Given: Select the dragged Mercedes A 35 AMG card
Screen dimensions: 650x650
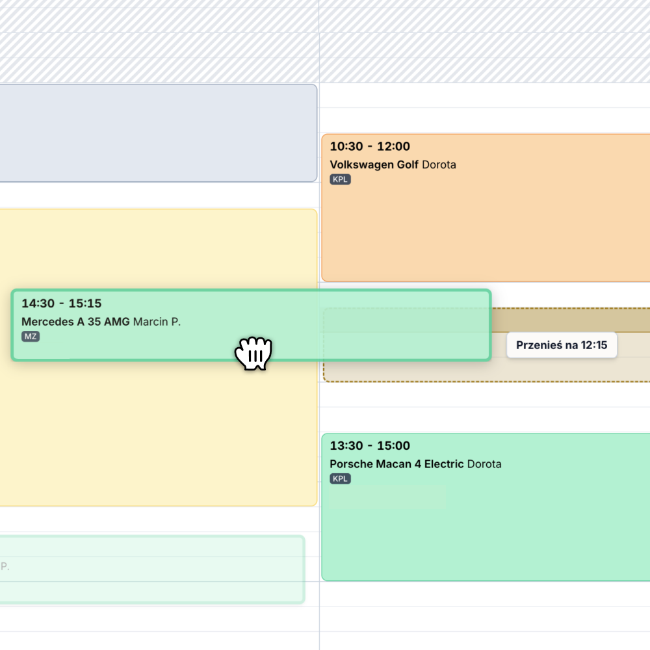Looking at the screenshot, I should pos(251,325).
